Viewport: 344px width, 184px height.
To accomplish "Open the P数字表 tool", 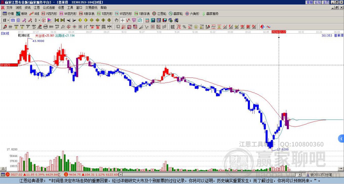I will [x=87, y=13].
